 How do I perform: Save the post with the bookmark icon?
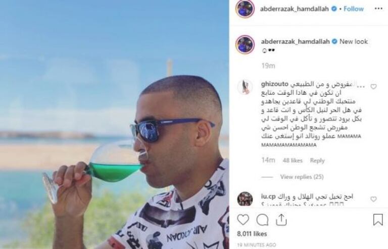pyautogui.click(x=378, y=220)
